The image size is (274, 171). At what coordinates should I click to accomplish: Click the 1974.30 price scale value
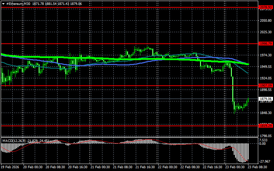click(266, 55)
